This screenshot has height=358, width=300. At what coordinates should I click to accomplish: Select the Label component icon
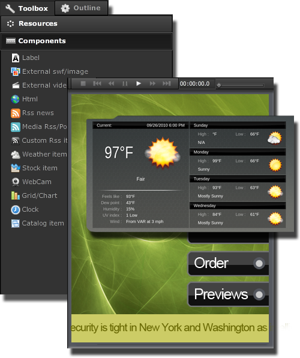click(x=16, y=58)
